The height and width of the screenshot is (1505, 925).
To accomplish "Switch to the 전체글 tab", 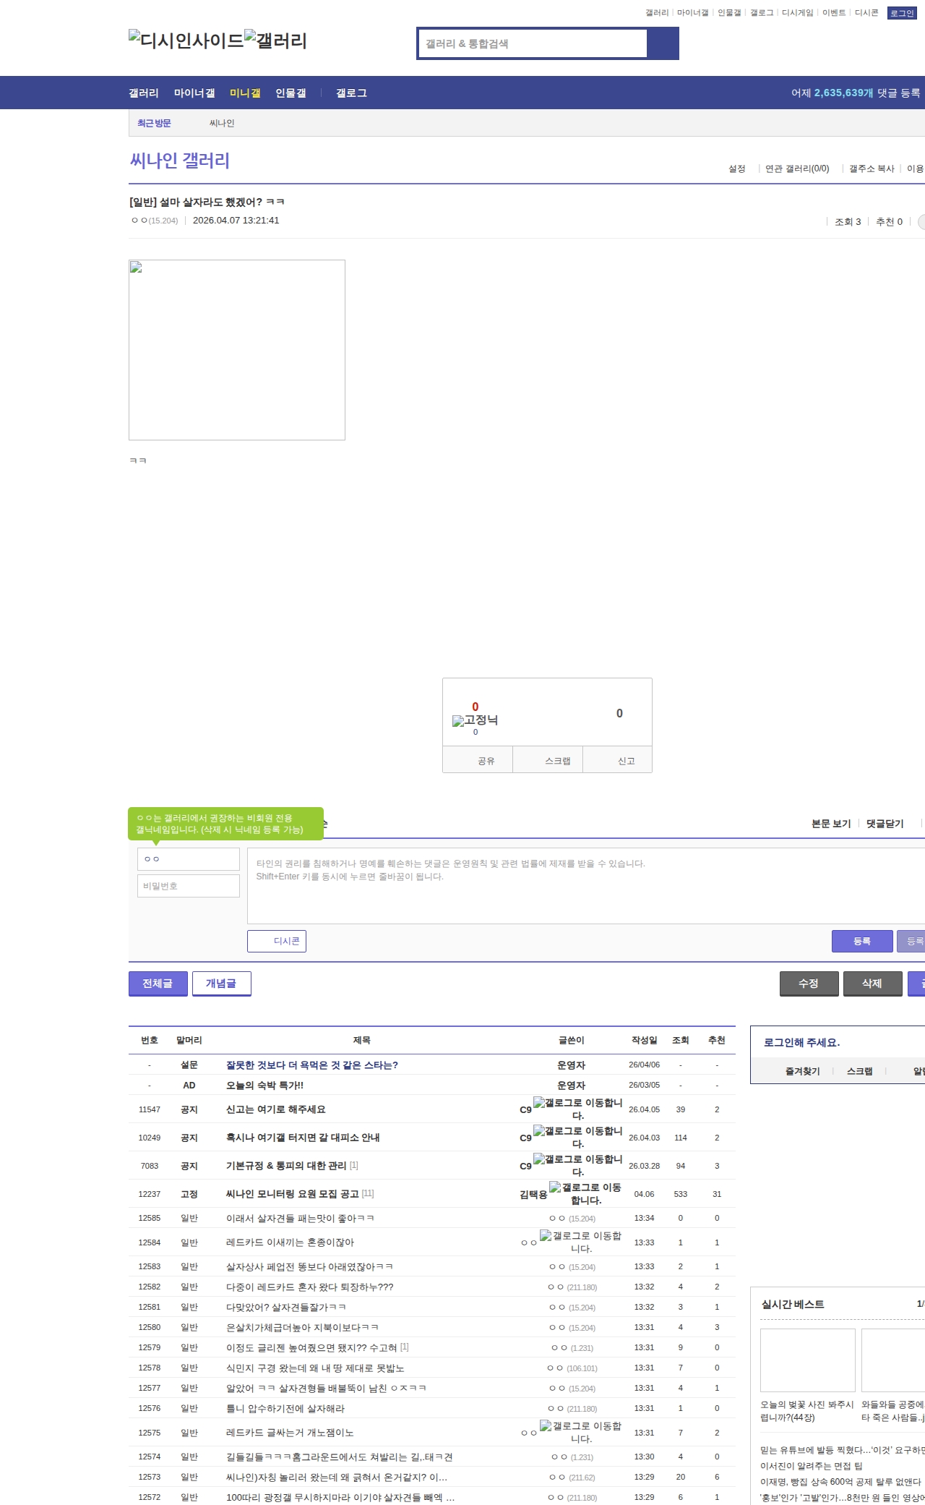I will (x=158, y=984).
